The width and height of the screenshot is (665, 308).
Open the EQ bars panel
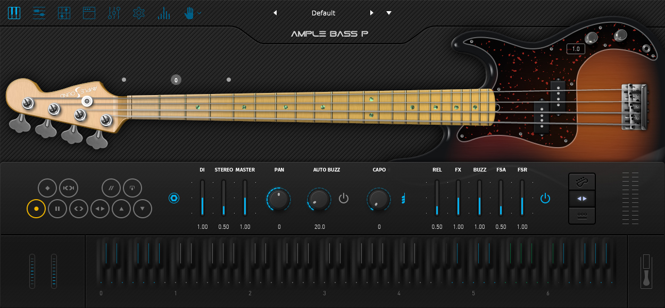coord(163,13)
